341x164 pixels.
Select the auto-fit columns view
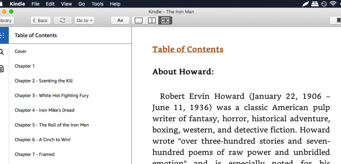165,20
